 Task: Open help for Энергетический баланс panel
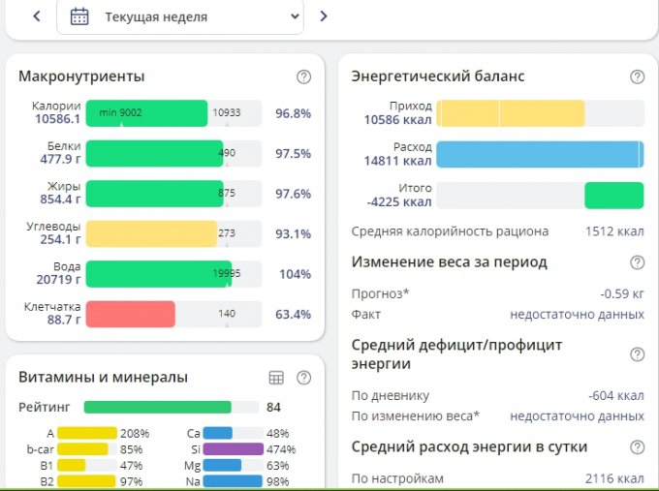tap(637, 77)
